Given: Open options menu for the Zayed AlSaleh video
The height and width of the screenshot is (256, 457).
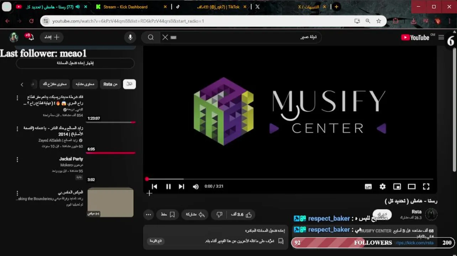Looking at the screenshot, I should point(17,129).
